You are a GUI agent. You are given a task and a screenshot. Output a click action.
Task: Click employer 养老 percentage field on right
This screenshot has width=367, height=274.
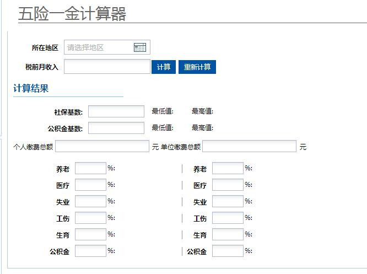pyautogui.click(x=228, y=168)
